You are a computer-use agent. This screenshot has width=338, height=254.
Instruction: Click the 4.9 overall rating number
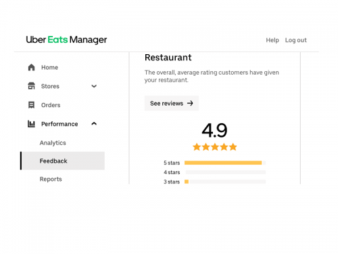214,130
